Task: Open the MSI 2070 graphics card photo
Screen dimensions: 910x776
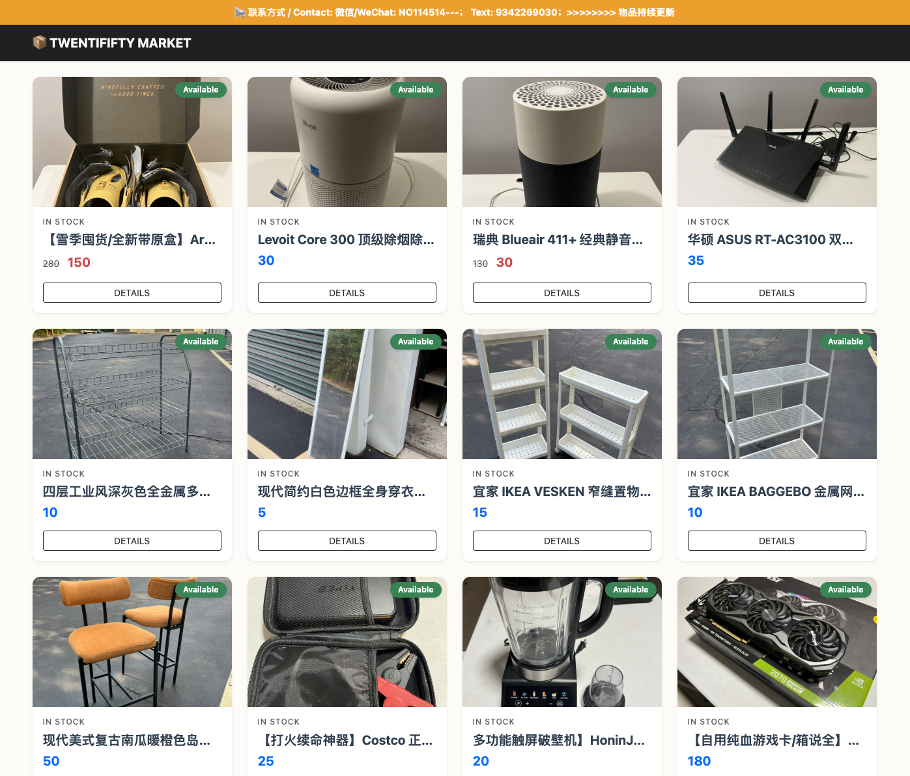Action: 777,642
